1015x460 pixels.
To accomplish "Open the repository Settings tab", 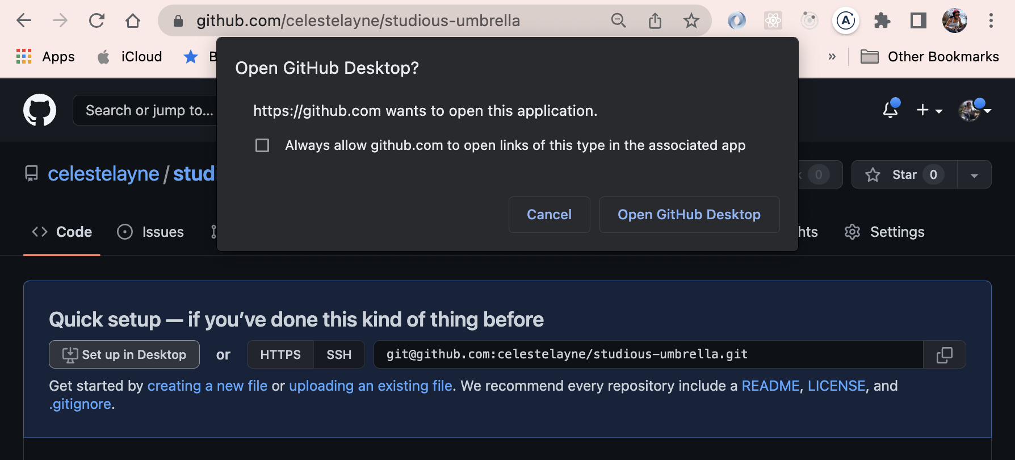I will click(884, 232).
